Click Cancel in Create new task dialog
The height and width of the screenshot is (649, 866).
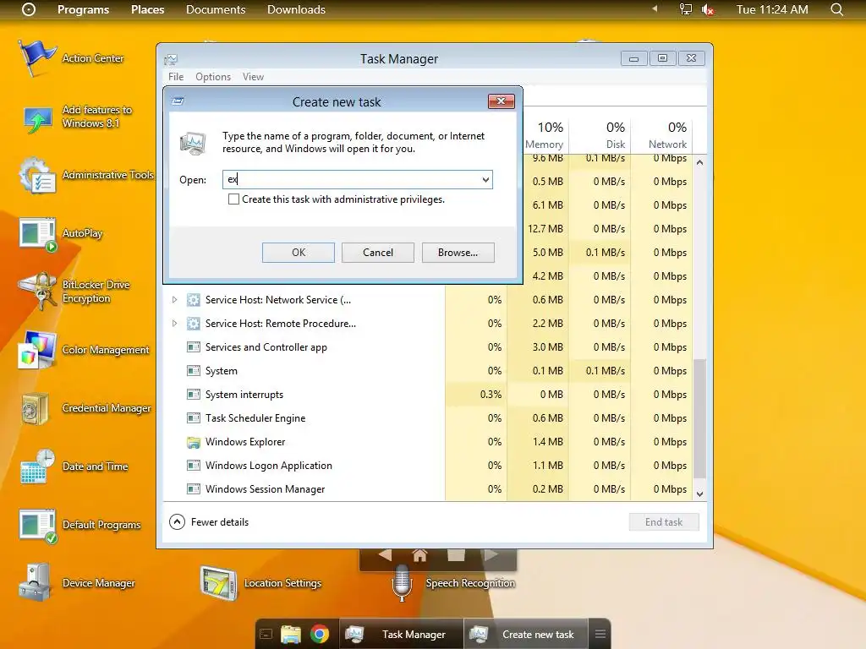click(378, 252)
